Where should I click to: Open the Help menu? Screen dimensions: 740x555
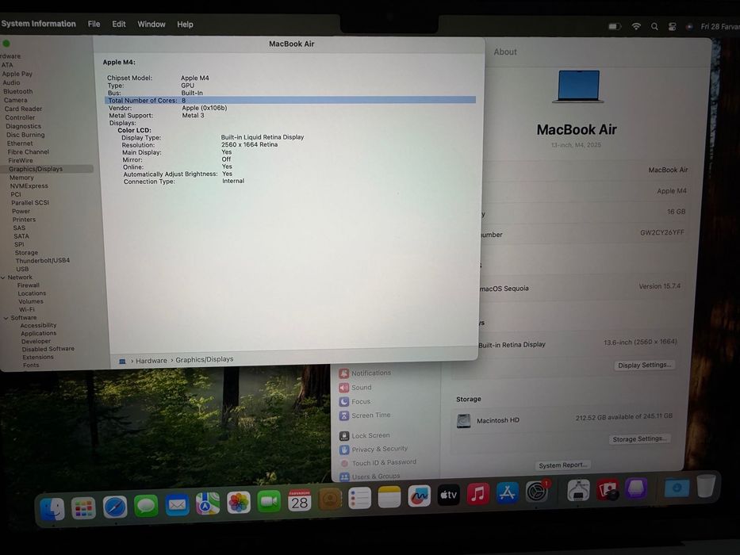tap(185, 25)
